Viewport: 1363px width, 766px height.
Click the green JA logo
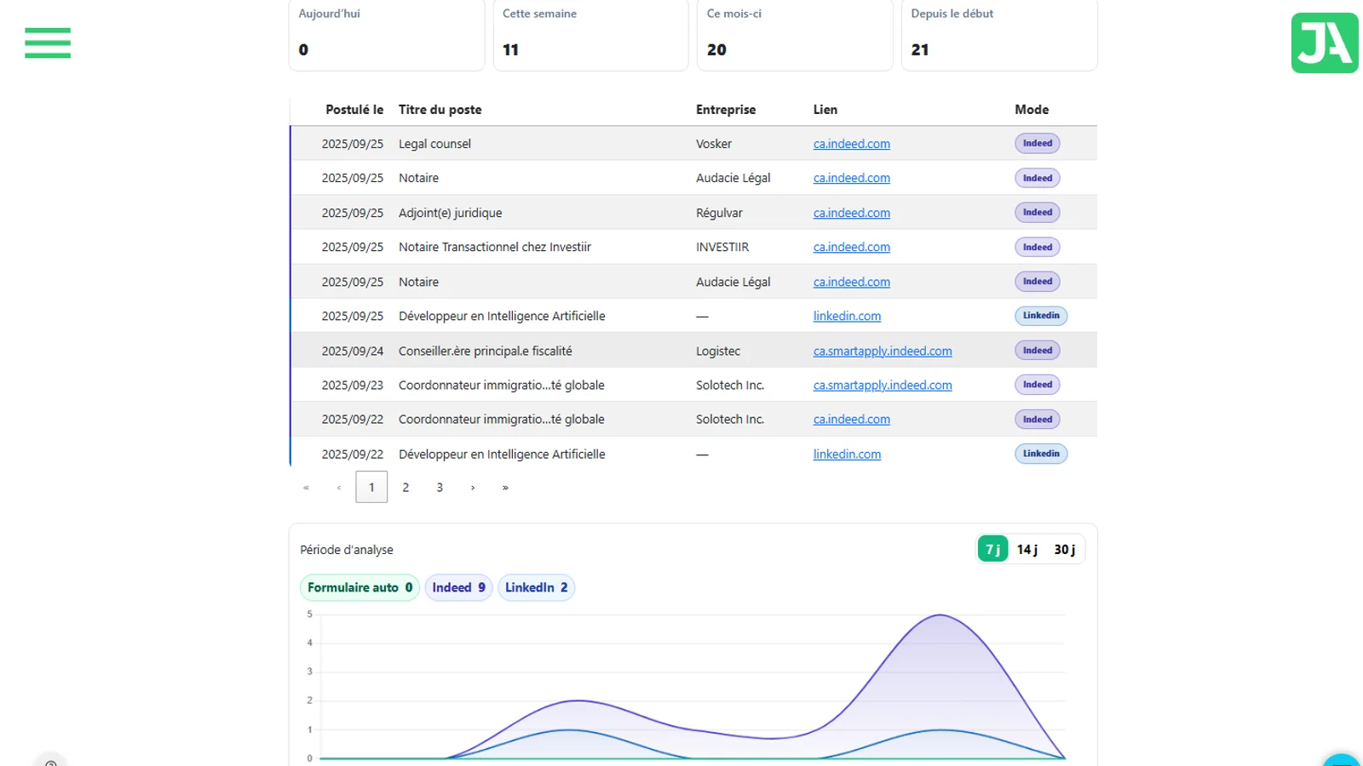click(1325, 43)
